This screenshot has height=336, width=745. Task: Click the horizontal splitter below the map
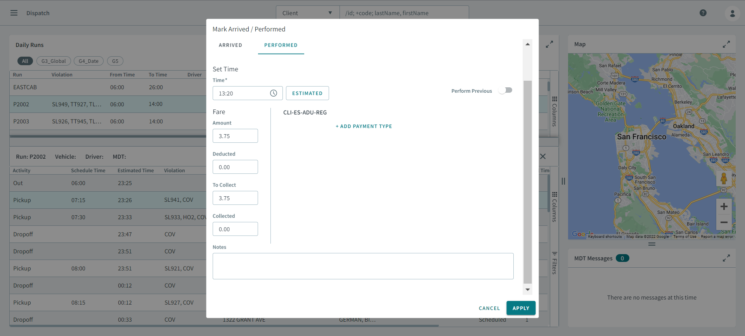point(652,244)
